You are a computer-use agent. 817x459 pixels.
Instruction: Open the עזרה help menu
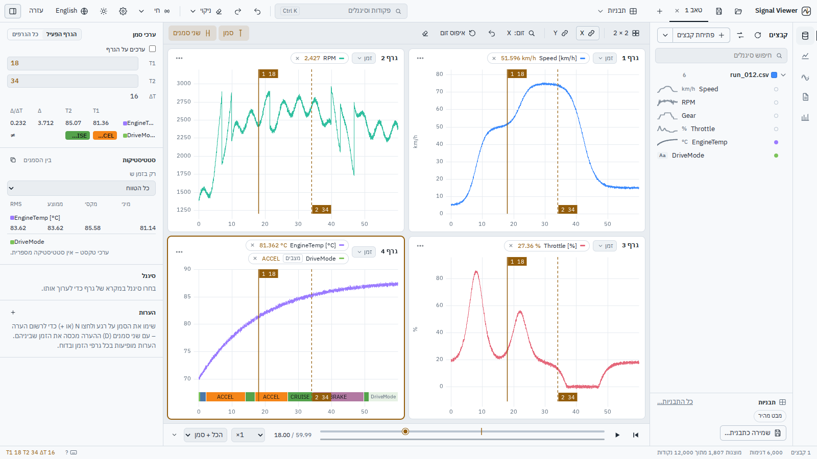36,11
